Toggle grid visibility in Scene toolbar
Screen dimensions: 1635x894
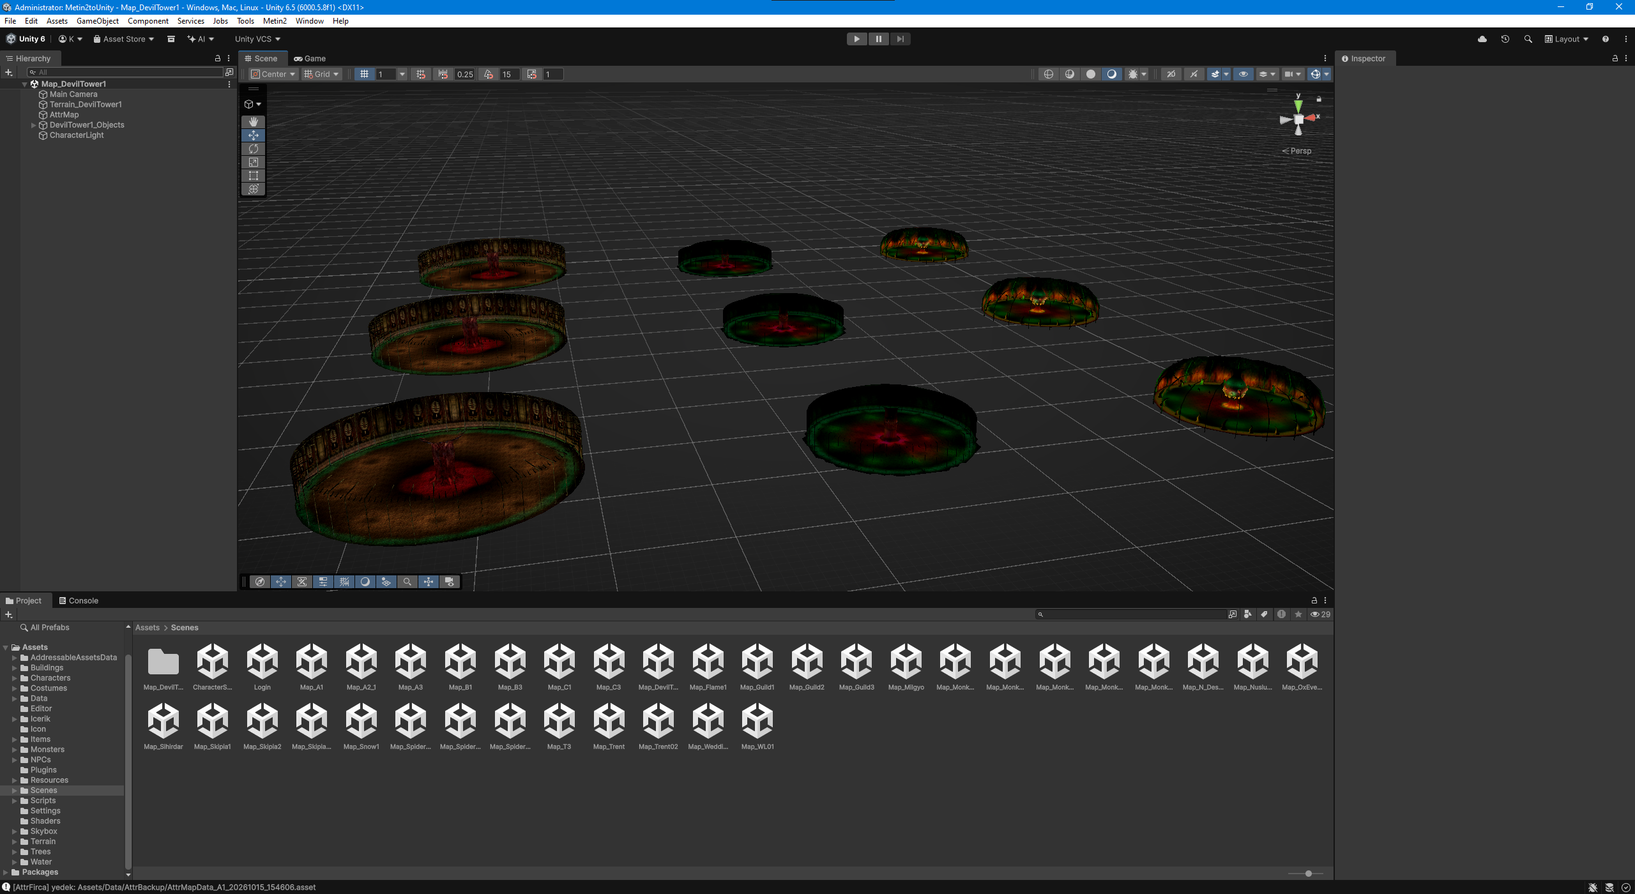pyautogui.click(x=364, y=74)
